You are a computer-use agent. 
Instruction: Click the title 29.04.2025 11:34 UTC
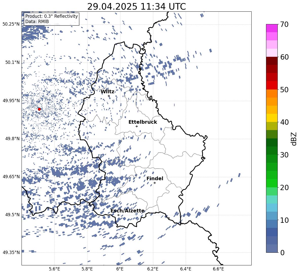[x=137, y=7]
